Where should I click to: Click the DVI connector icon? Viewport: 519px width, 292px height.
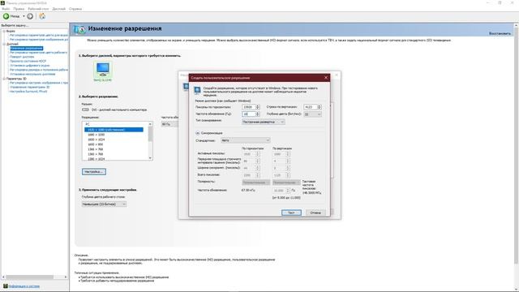click(x=85, y=109)
